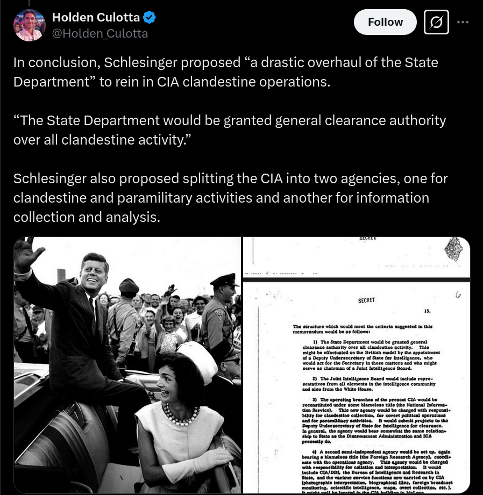483x495 pixels.
Task: Click memo item 3 about operating branches
Action: tap(376, 420)
